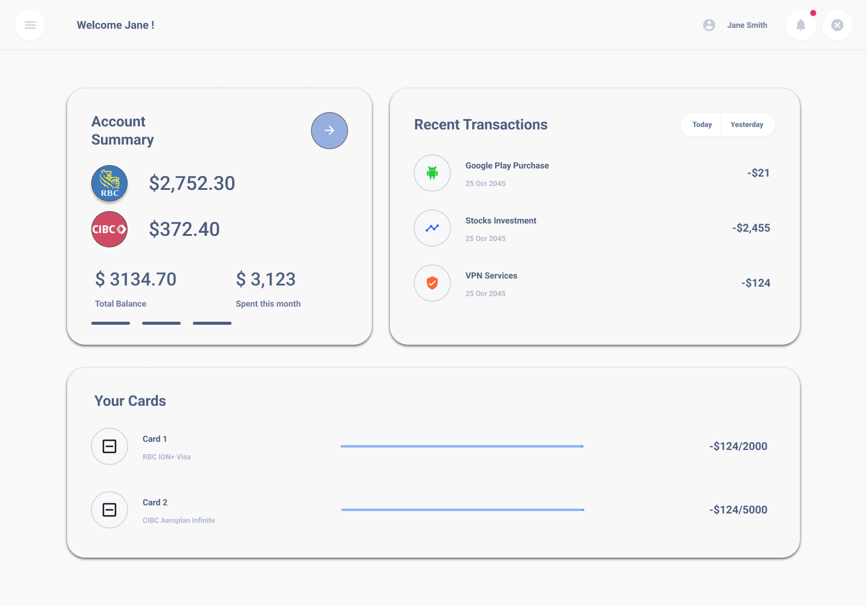Click the -$124 VPN amount
867x606 pixels.
tap(756, 283)
